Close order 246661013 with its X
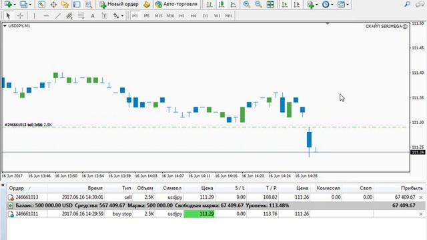The image size is (427, 240). pyautogui.click(x=421, y=197)
